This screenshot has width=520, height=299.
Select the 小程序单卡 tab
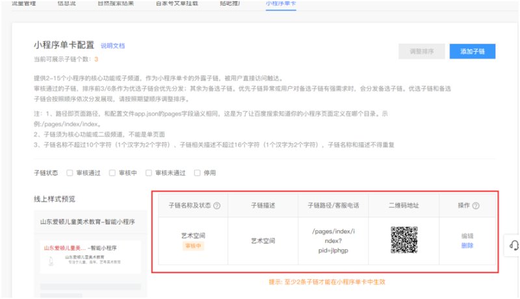pyautogui.click(x=281, y=3)
